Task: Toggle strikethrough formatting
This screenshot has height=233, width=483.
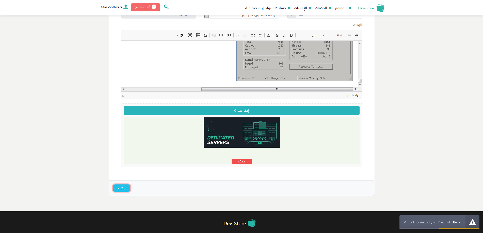Action: point(277,35)
